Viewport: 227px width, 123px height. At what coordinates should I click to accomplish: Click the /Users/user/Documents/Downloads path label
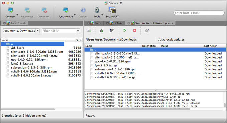coord(111,40)
